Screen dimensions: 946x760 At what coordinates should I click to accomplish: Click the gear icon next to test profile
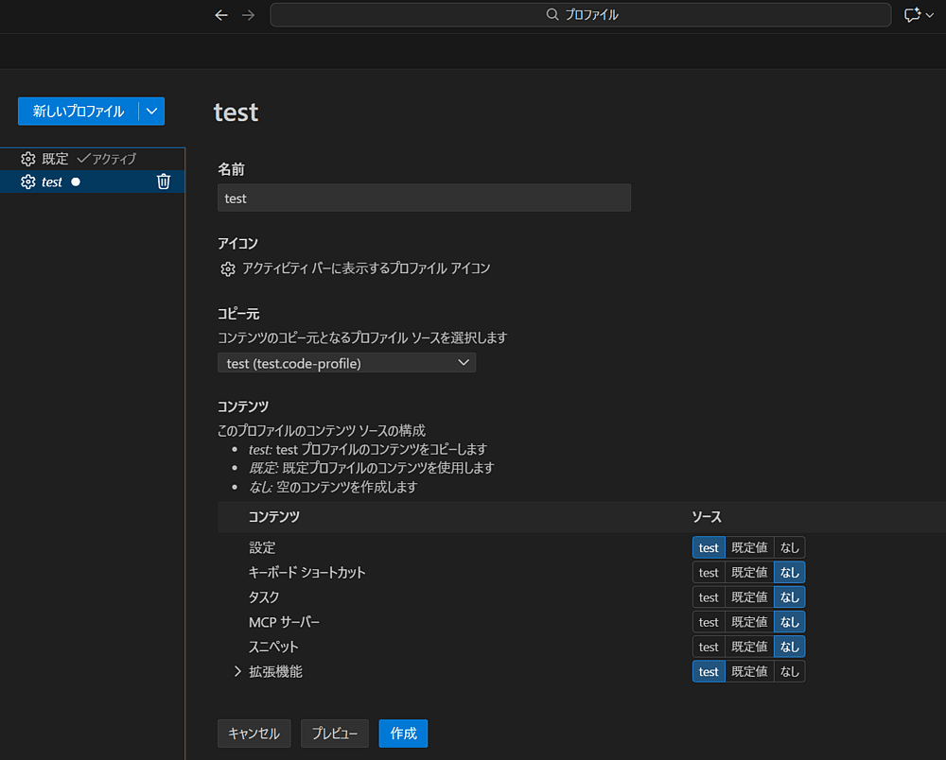click(x=27, y=181)
